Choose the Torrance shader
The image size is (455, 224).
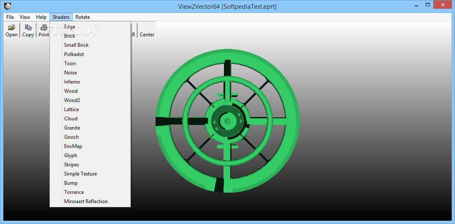(x=90, y=192)
